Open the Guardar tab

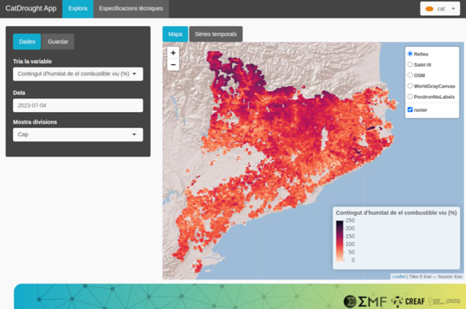pyautogui.click(x=58, y=42)
